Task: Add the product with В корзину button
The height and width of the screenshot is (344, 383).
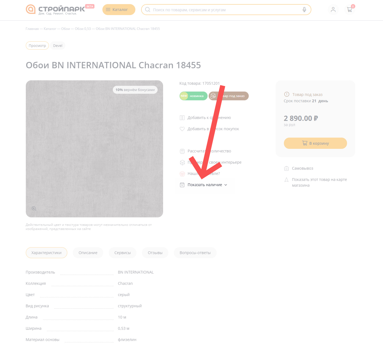Action: pos(315,143)
